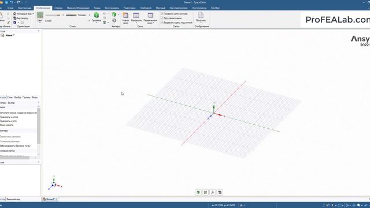Click the document tab at viewport bottom
Image resolution: width=370 pixels, height=208 pixels.
click(50, 199)
